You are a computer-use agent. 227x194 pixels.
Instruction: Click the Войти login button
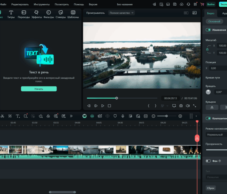point(211,4)
